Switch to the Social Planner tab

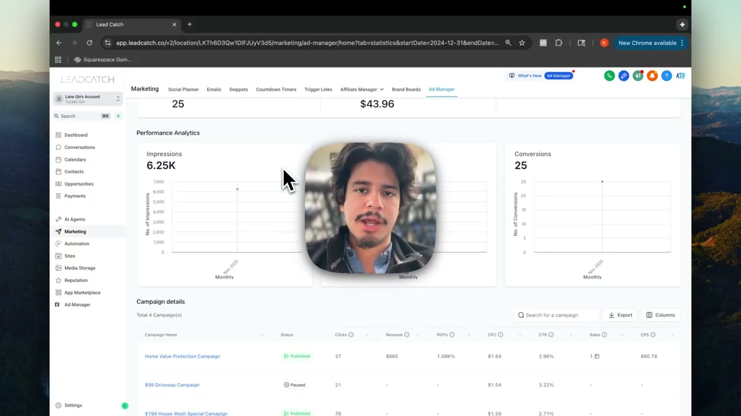tap(184, 90)
